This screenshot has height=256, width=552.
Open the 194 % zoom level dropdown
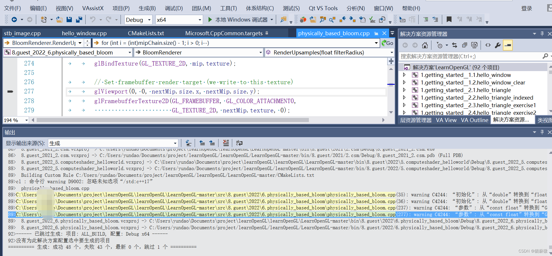click(16, 120)
